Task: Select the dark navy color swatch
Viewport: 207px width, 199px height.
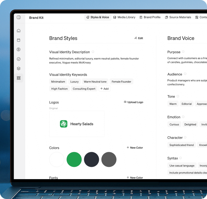Action: coord(92,160)
